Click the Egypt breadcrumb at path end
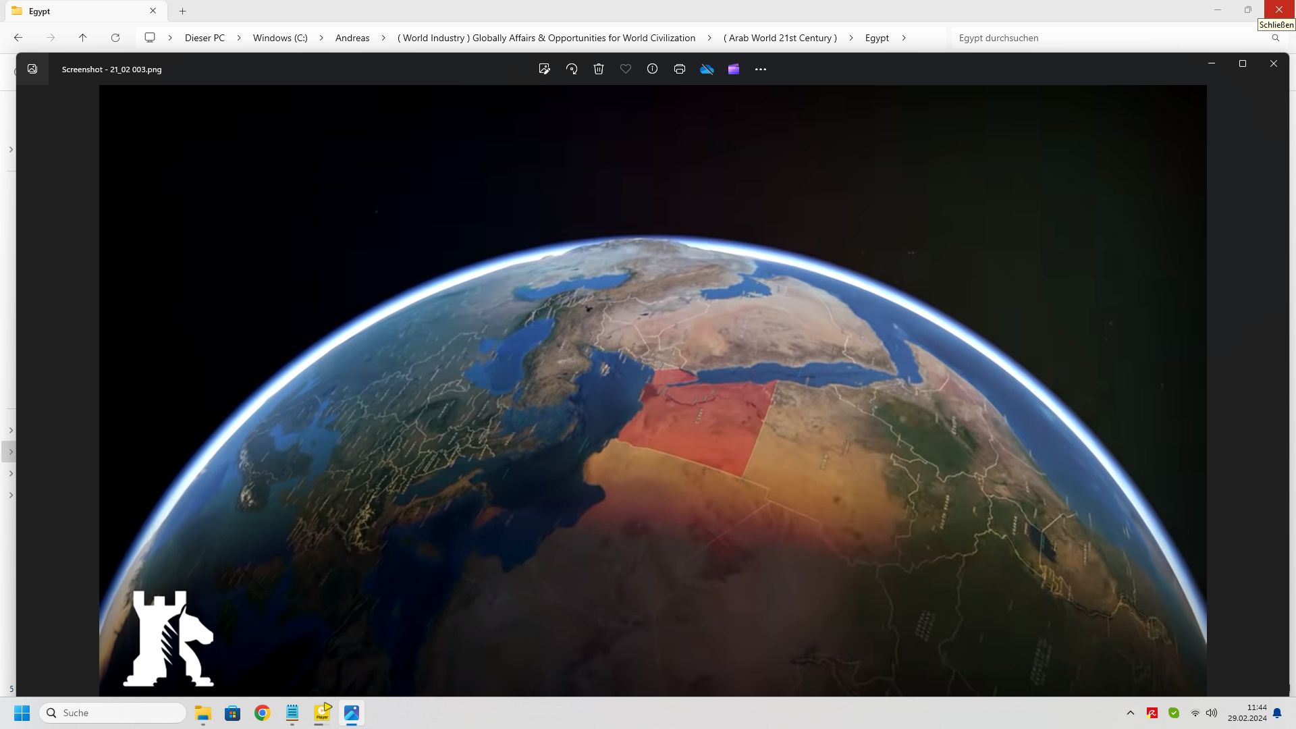The image size is (1296, 729). coord(877,38)
